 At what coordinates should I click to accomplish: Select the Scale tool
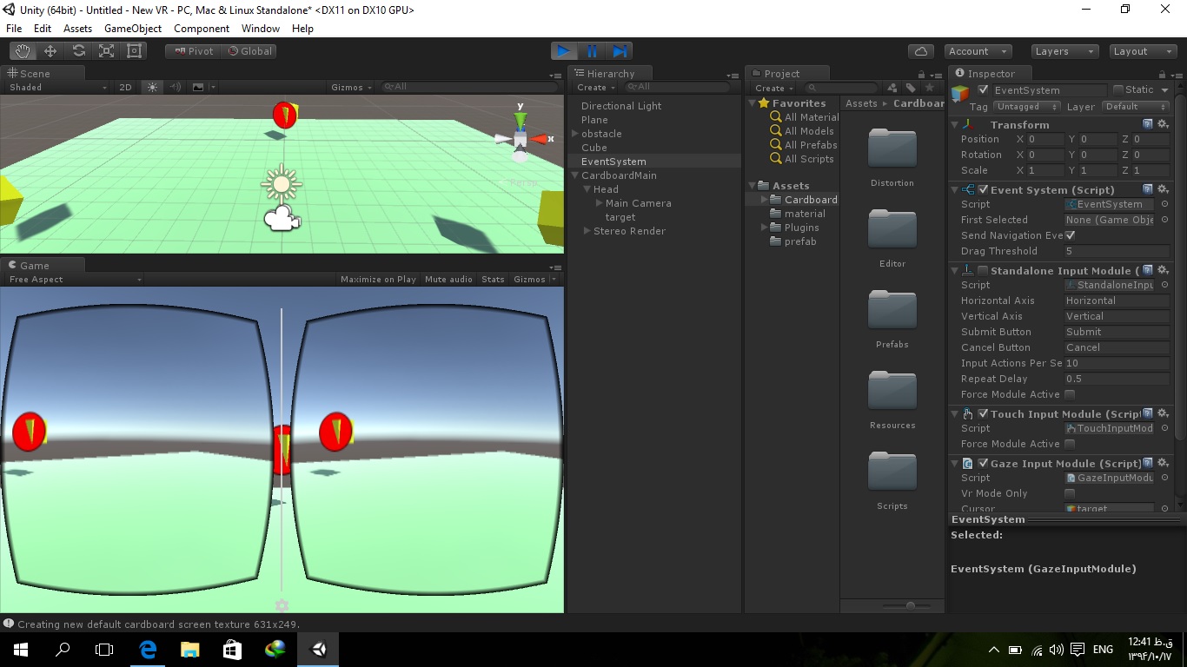106,51
